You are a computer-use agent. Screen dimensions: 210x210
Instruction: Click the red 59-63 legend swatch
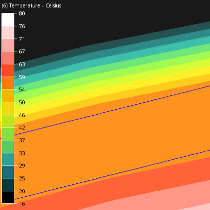pos(8,70)
